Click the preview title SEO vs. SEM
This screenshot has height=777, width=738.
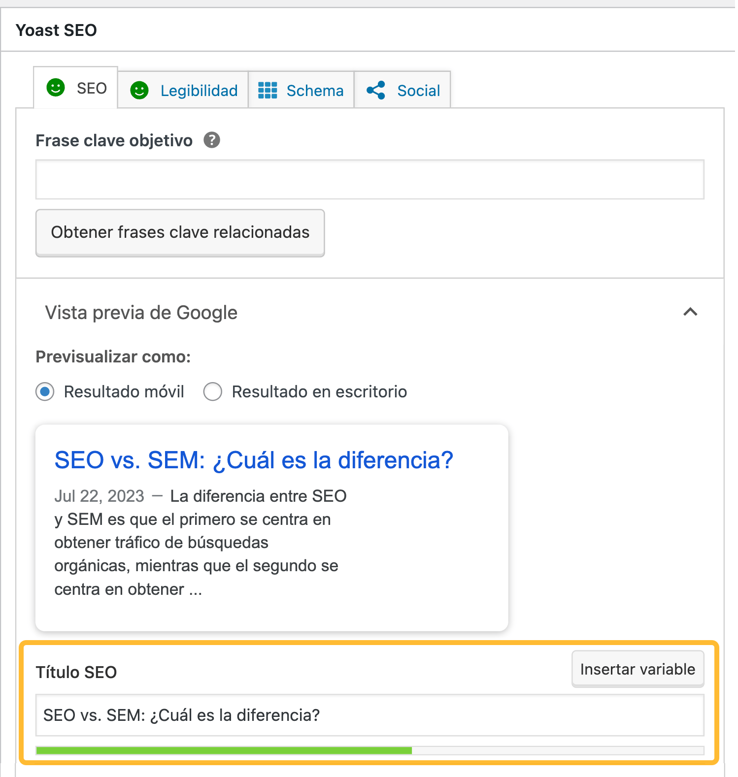click(254, 460)
